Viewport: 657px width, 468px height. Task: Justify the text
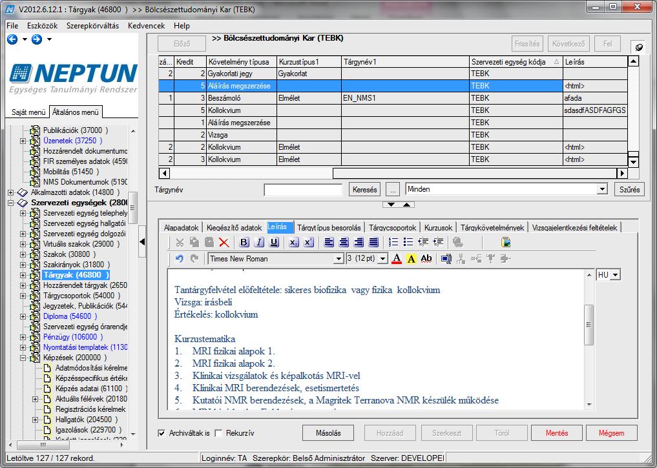coord(373,242)
